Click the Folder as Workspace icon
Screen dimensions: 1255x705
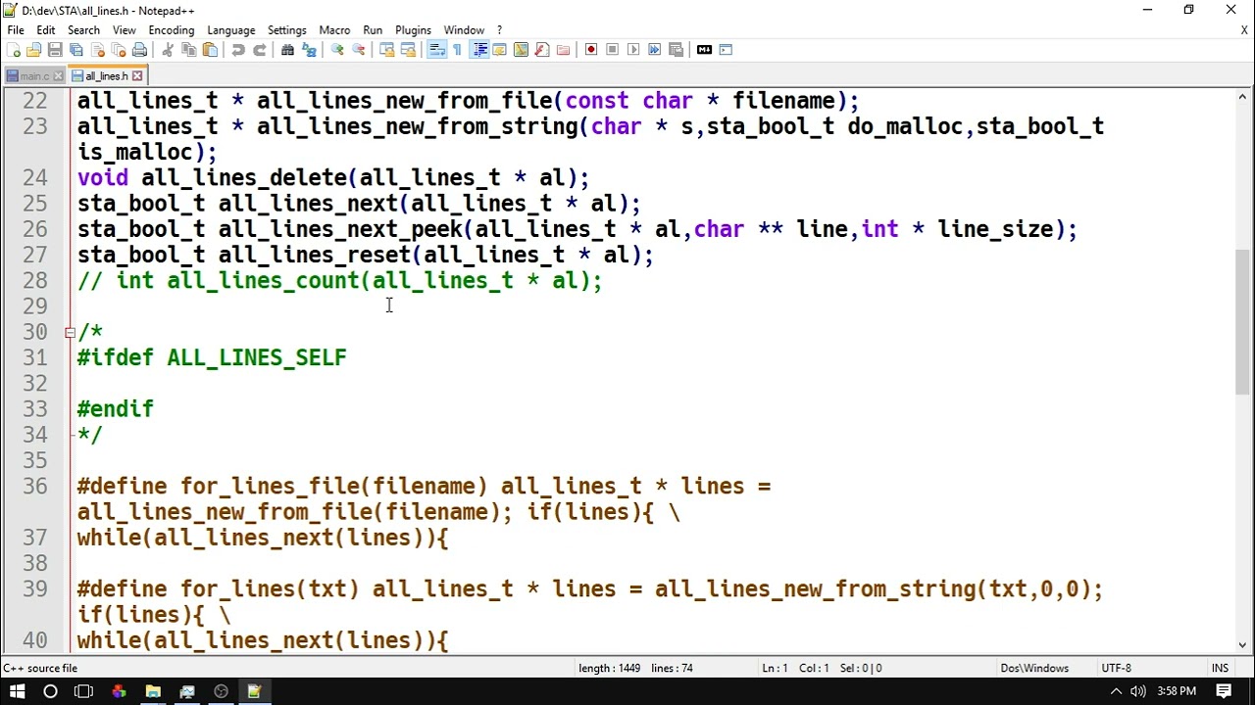point(563,50)
